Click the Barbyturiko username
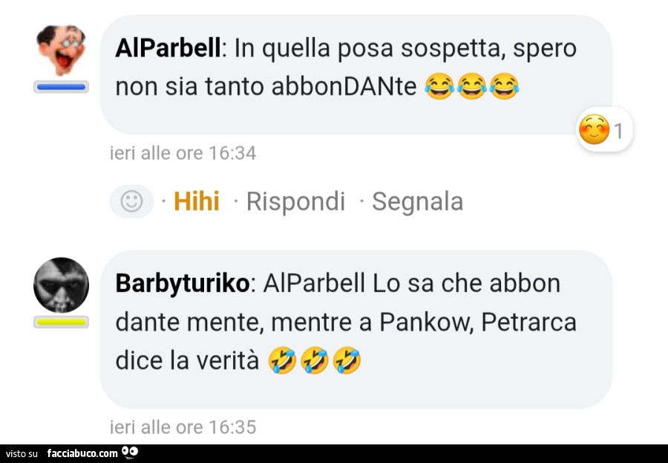Image resolution: width=668 pixels, height=463 pixels. [x=183, y=283]
